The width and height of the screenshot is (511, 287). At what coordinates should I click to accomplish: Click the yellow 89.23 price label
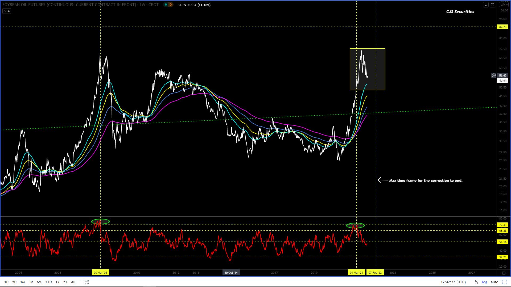[502, 27]
